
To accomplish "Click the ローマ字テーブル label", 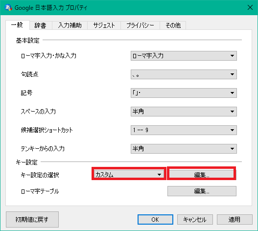I will 40,191.
